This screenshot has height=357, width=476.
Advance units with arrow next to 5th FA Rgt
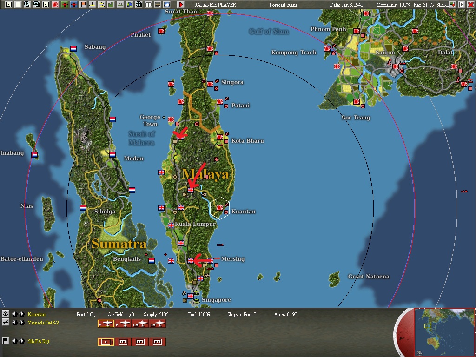click(x=21, y=341)
